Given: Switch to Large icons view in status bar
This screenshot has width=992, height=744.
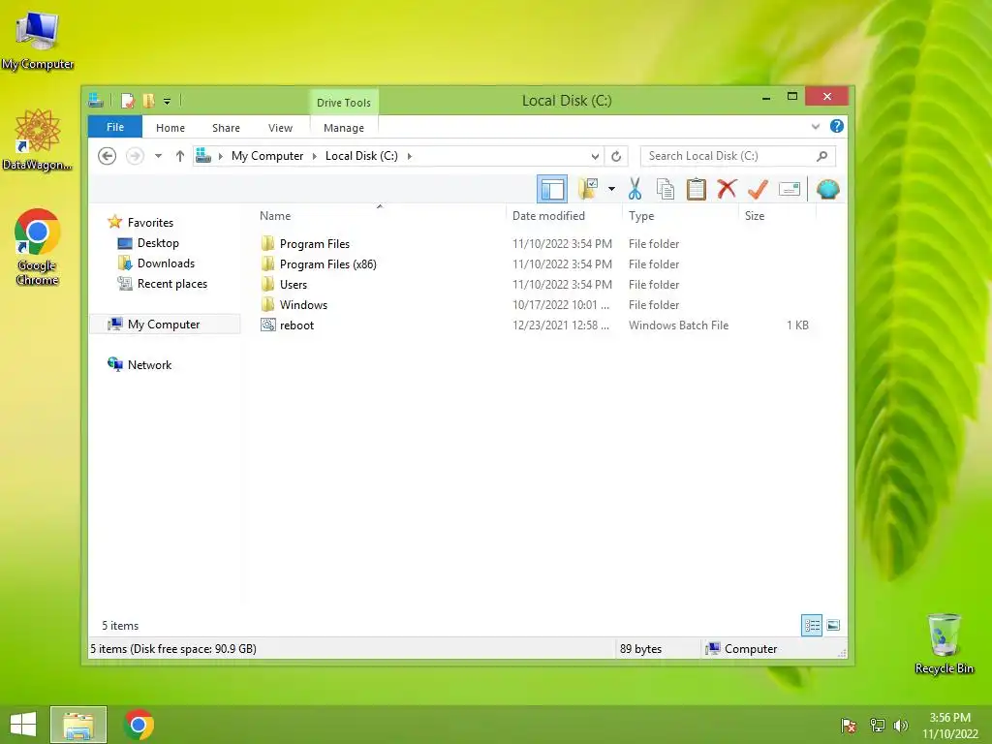Looking at the screenshot, I should click(833, 625).
